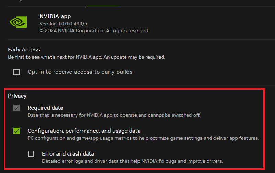
Task: Click the '© 2024 NVIDIA Corporation' copyright line
Action: click(x=94, y=30)
